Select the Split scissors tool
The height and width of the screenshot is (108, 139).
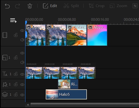tap(71, 6)
